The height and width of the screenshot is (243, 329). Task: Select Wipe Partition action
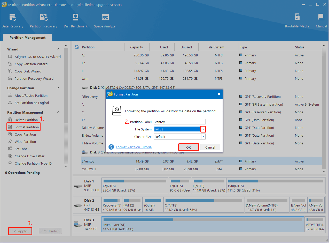(x=22, y=142)
